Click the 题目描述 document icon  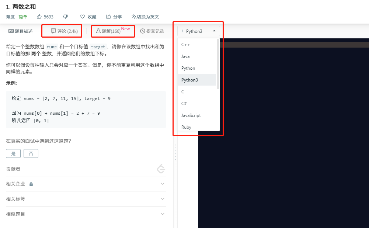11,31
